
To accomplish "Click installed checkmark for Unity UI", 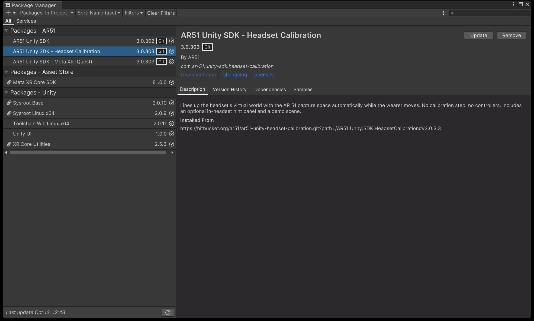I will point(172,134).
